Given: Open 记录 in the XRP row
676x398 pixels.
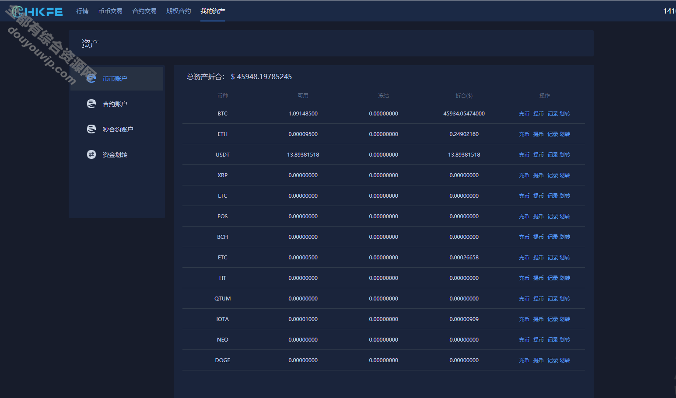Looking at the screenshot, I should (553, 175).
